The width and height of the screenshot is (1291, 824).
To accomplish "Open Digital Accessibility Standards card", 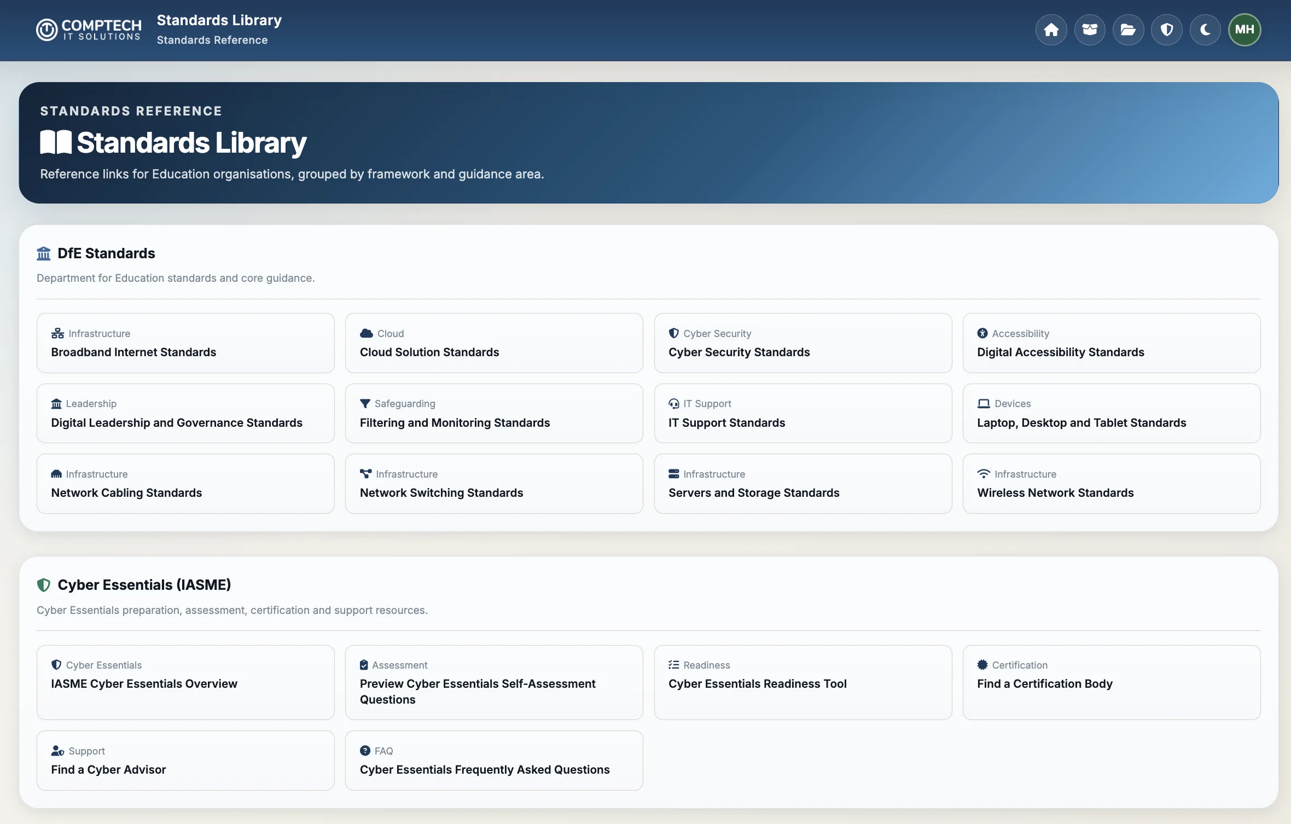I will 1112,343.
